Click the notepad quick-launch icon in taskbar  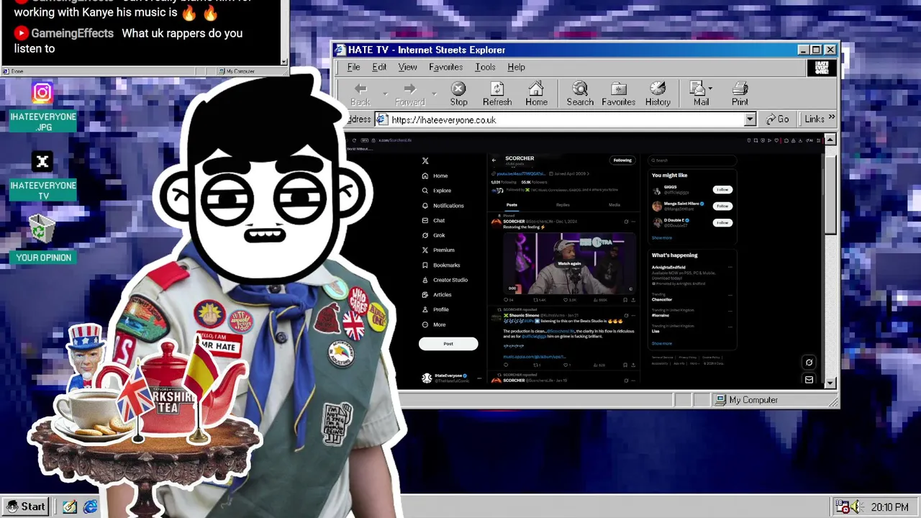tap(69, 506)
